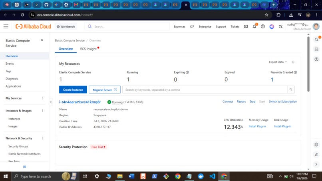
Task: Click the Create Instance button
Action: 73,90
